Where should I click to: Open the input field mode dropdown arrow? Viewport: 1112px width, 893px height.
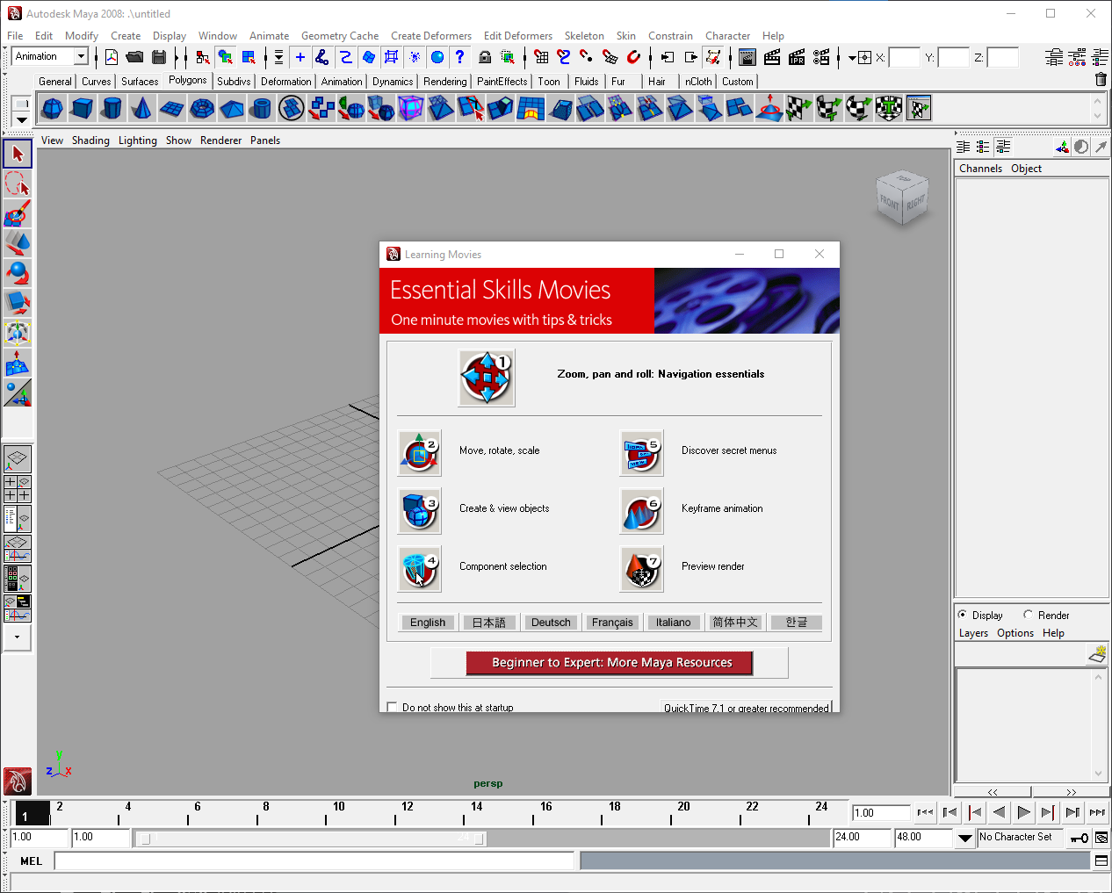click(852, 58)
